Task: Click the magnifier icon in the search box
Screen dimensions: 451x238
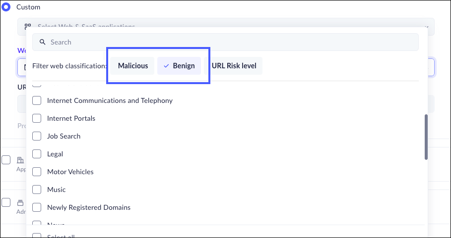Action: point(43,43)
